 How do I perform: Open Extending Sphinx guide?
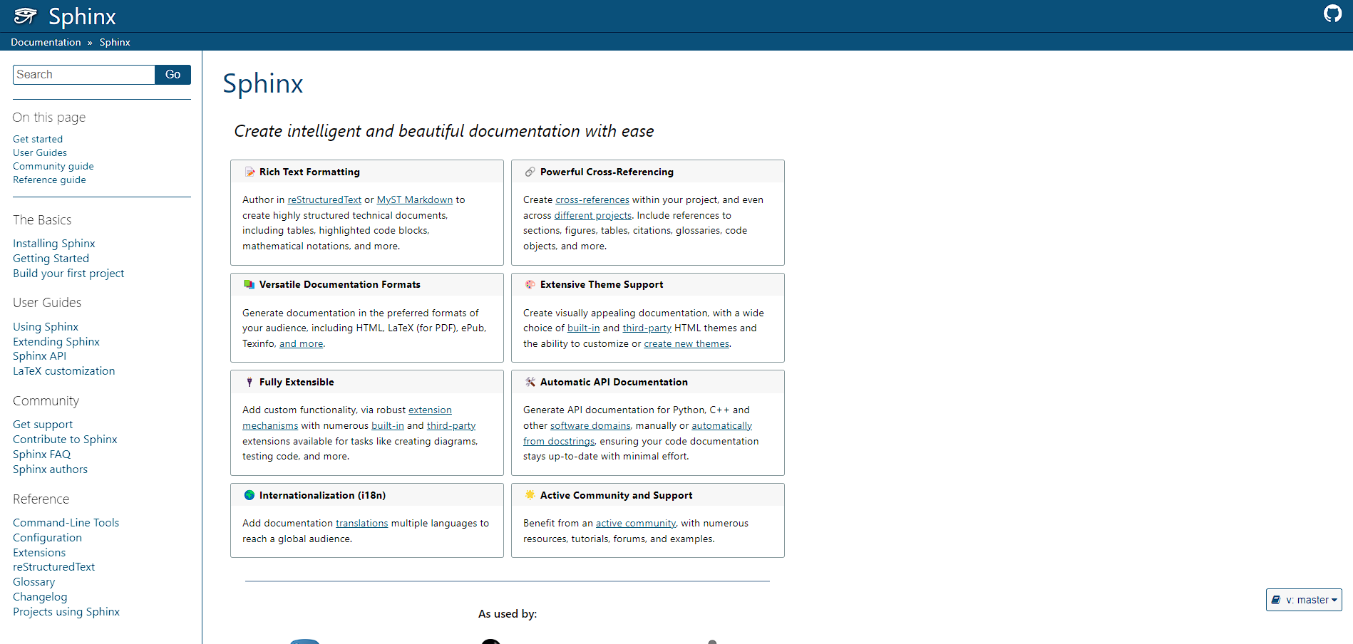(x=56, y=342)
